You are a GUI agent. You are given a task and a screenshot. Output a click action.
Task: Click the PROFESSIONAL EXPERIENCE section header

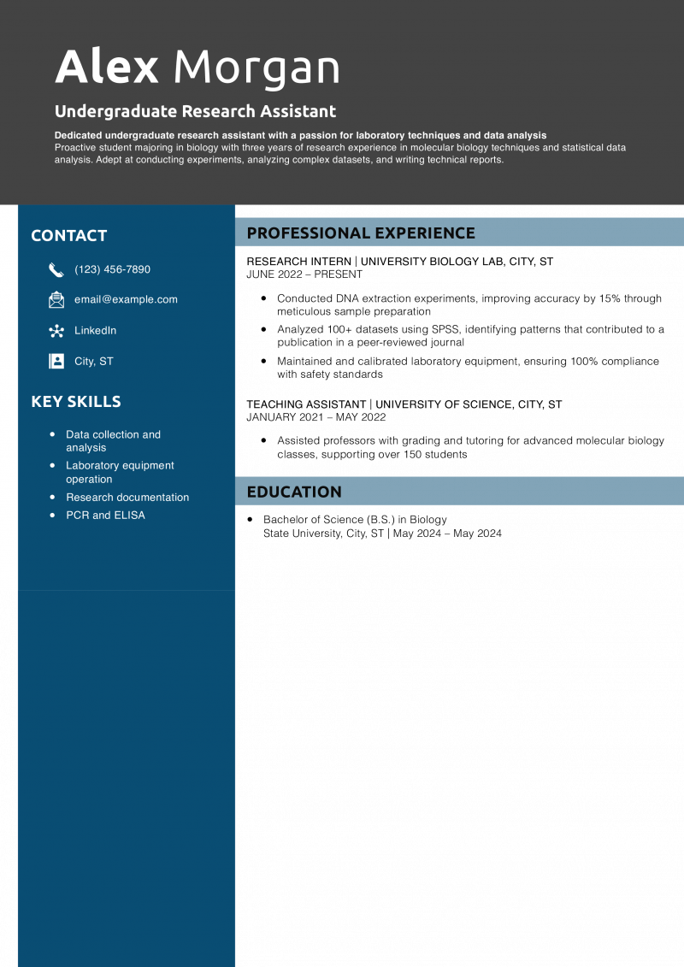tap(361, 233)
